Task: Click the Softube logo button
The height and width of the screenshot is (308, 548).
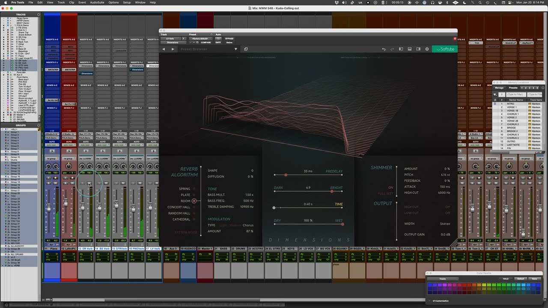Action: [444, 49]
